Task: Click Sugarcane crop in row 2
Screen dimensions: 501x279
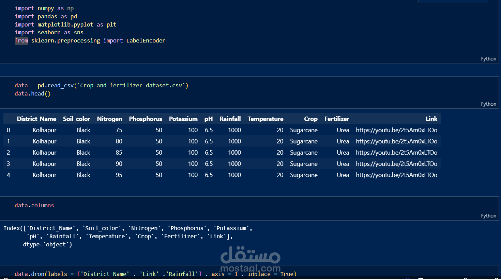Action: [x=304, y=153]
